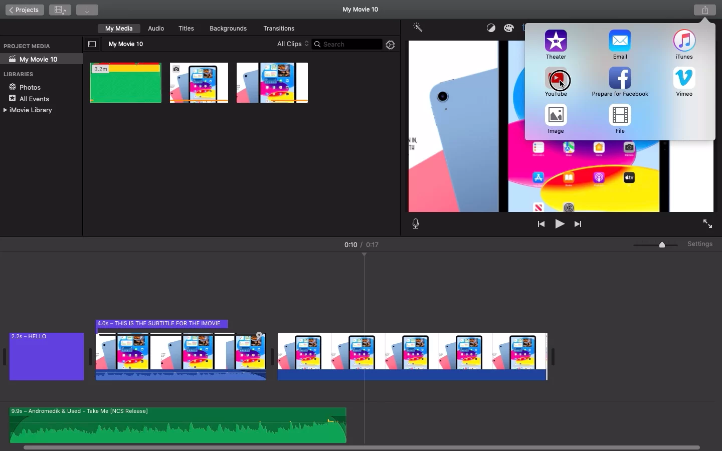
Task: Click the media Search field
Action: tap(347, 45)
